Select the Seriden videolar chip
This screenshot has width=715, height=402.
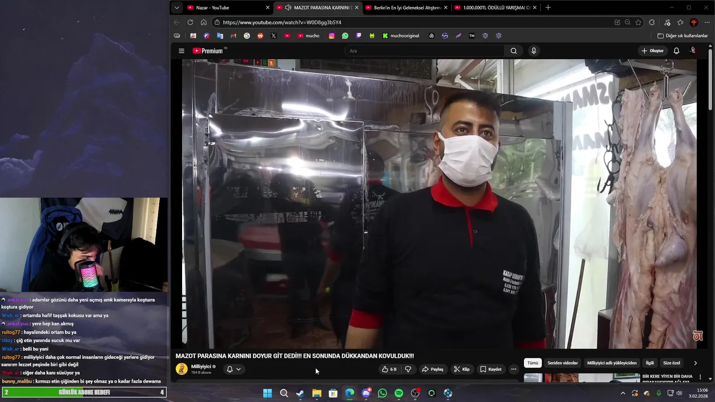coord(563,363)
